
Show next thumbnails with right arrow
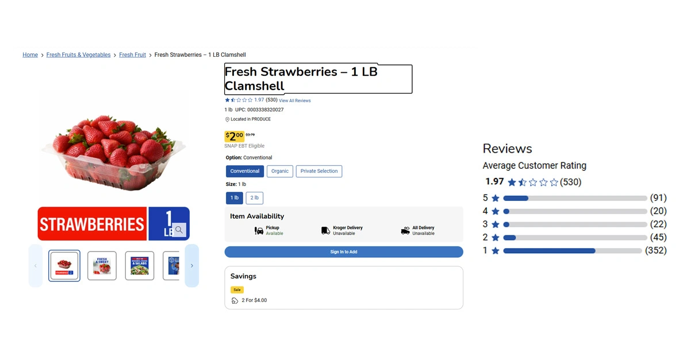pos(192,266)
